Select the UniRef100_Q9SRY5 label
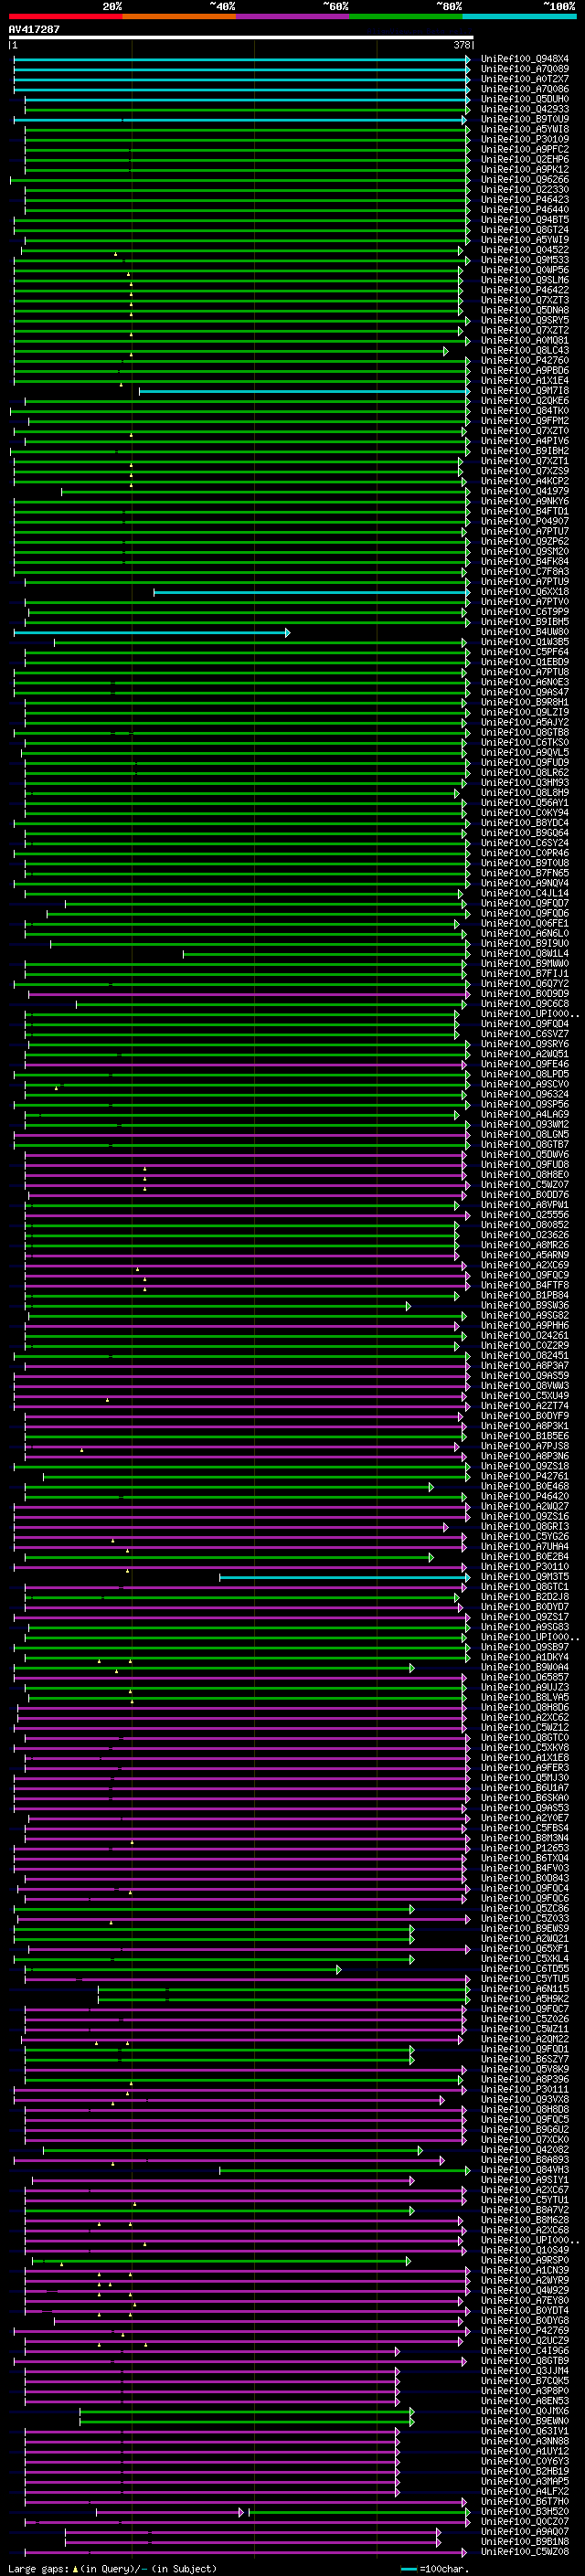 [525, 320]
